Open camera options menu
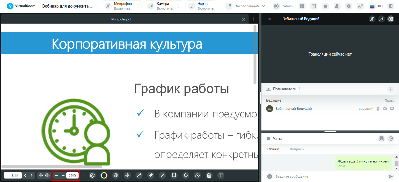Image resolution: width=399 pixels, height=182 pixels. coord(179,6)
